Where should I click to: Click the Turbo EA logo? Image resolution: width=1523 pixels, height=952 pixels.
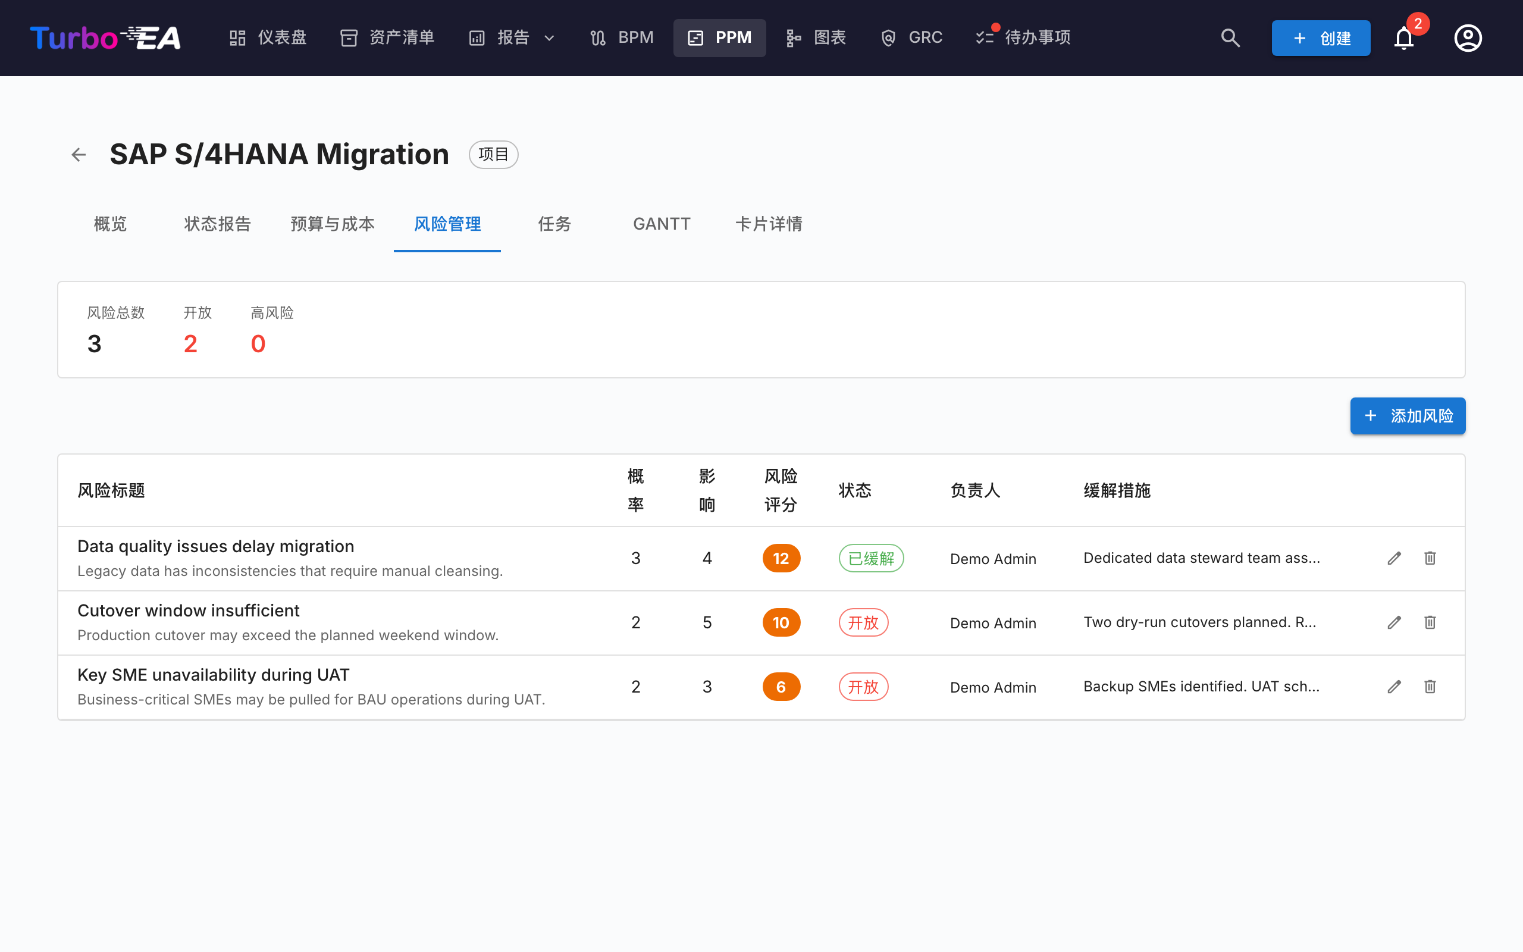[105, 37]
